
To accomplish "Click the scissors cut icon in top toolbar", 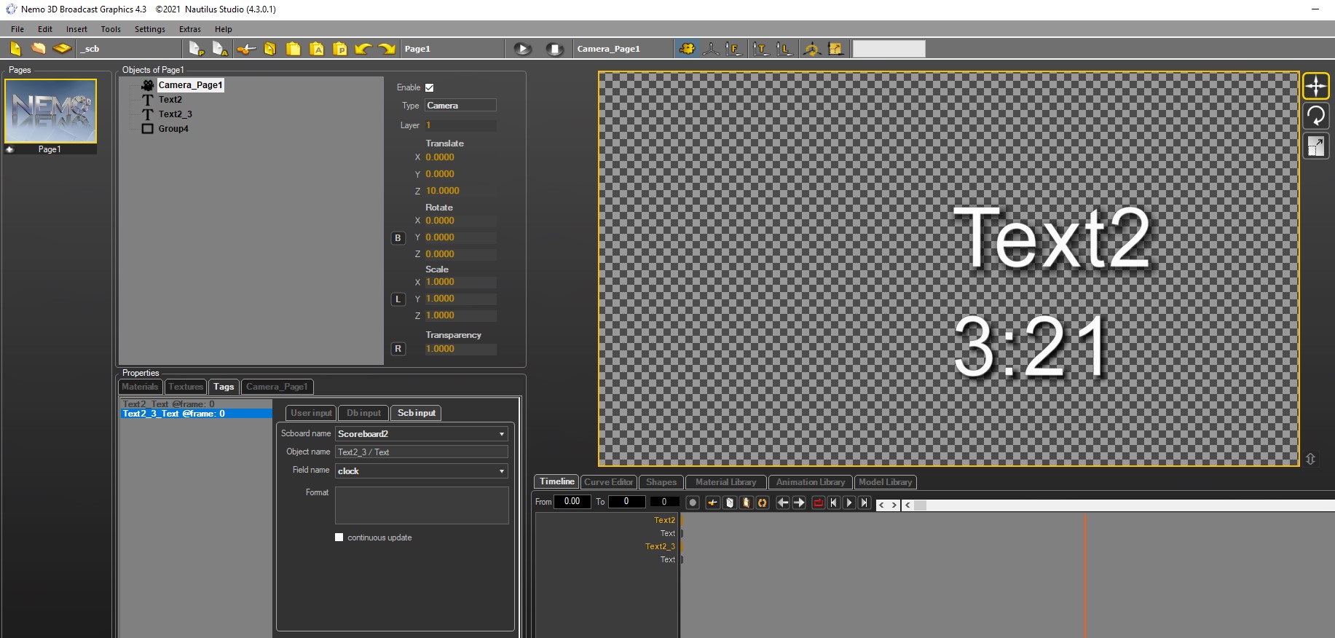I will coord(246,49).
